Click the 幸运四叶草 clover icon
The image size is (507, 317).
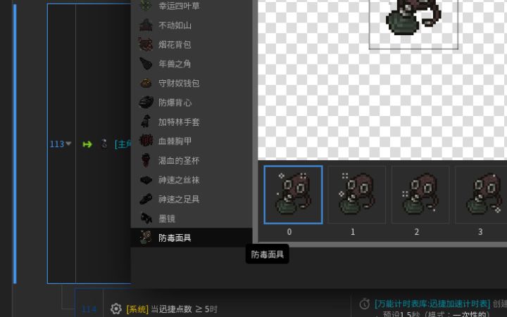pos(146,5)
